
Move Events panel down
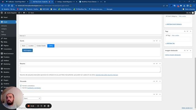pos(157,41)
